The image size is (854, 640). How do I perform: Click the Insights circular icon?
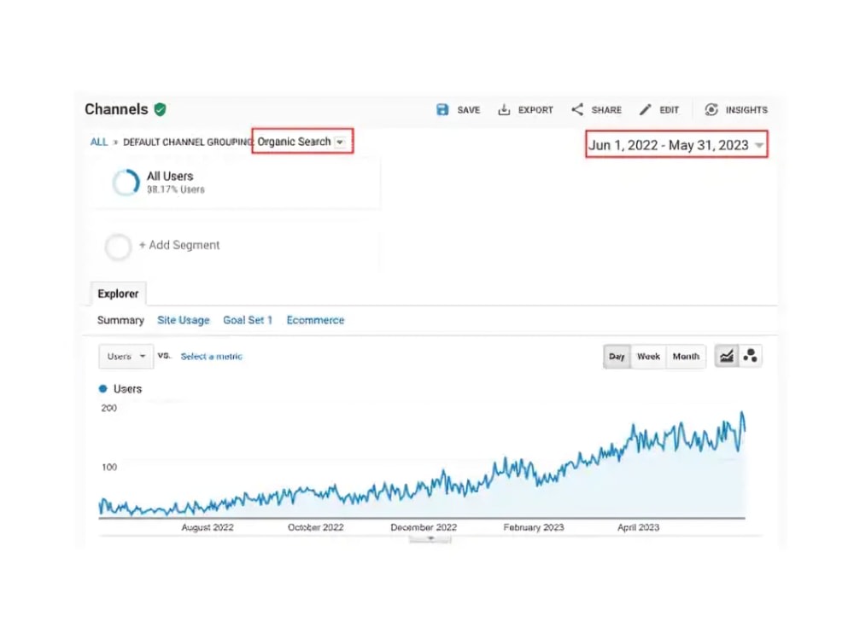pyautogui.click(x=711, y=110)
